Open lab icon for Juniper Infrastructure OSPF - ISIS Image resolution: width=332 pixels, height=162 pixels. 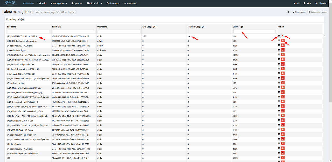(x=279, y=68)
